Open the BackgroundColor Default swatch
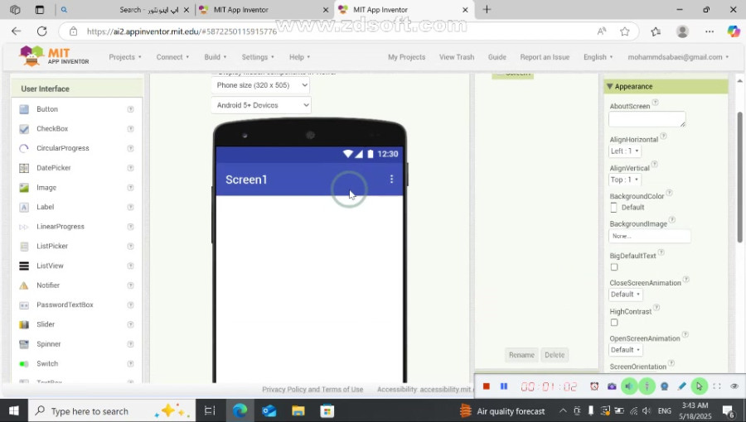The height and width of the screenshot is (422, 746). (x=613, y=208)
